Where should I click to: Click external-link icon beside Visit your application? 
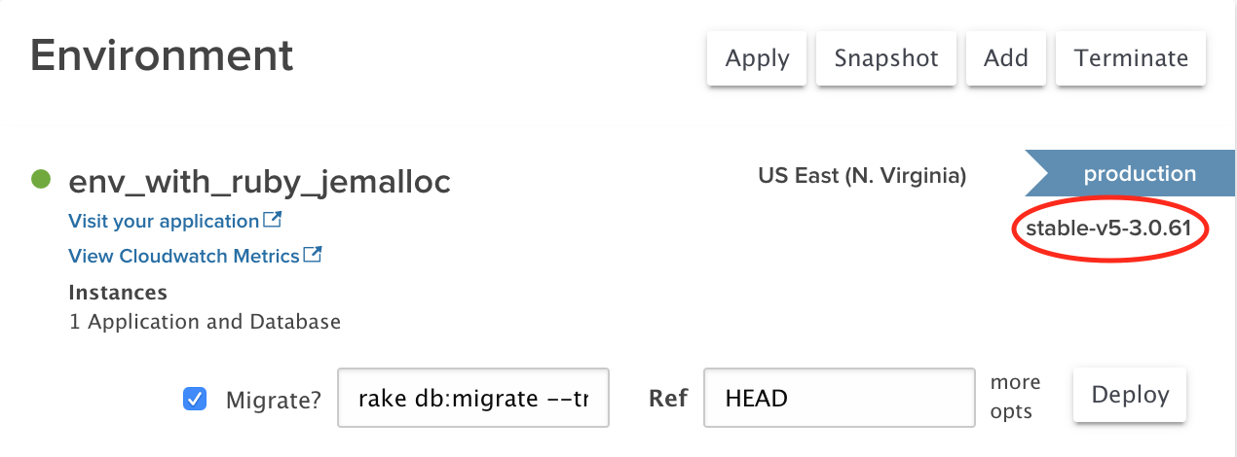pyautogui.click(x=273, y=220)
